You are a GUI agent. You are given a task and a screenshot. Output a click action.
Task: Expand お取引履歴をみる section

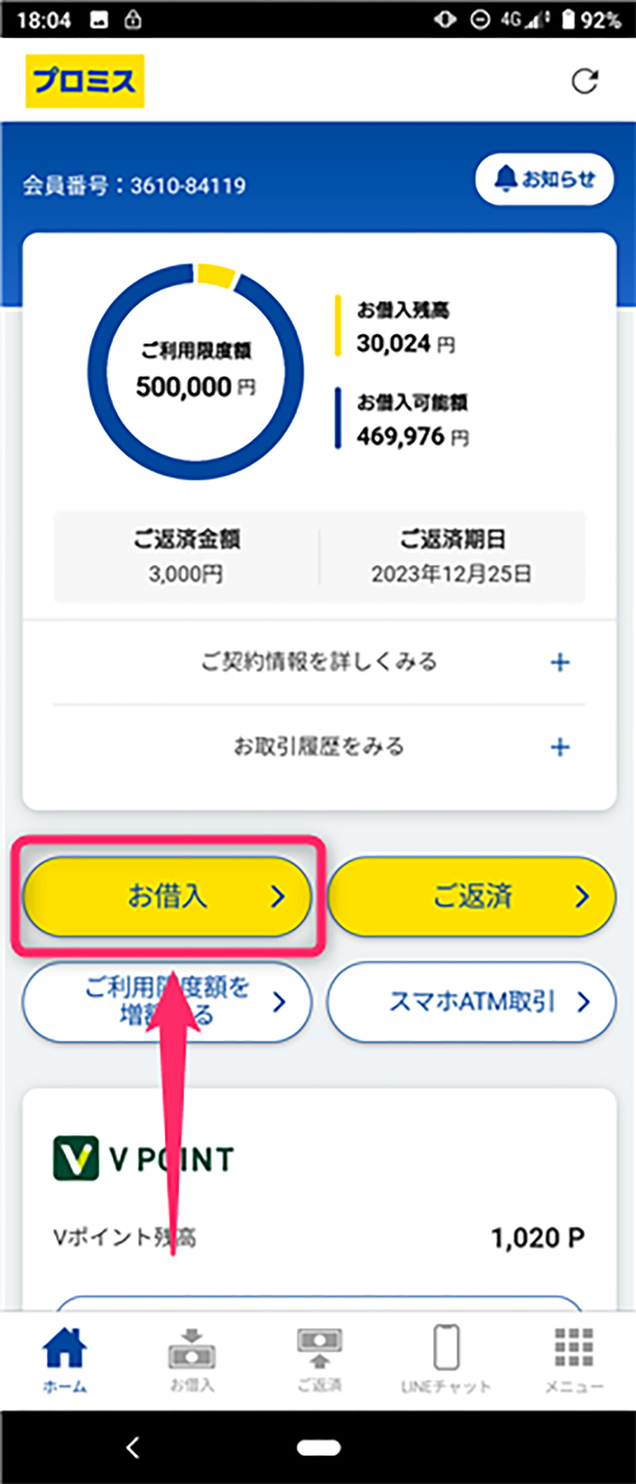point(319,747)
